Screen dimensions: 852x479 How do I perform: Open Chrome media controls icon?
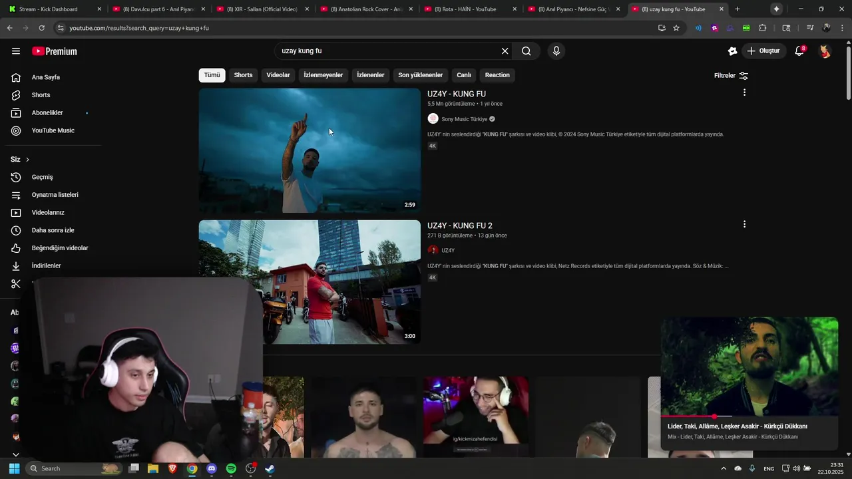pyautogui.click(x=810, y=28)
